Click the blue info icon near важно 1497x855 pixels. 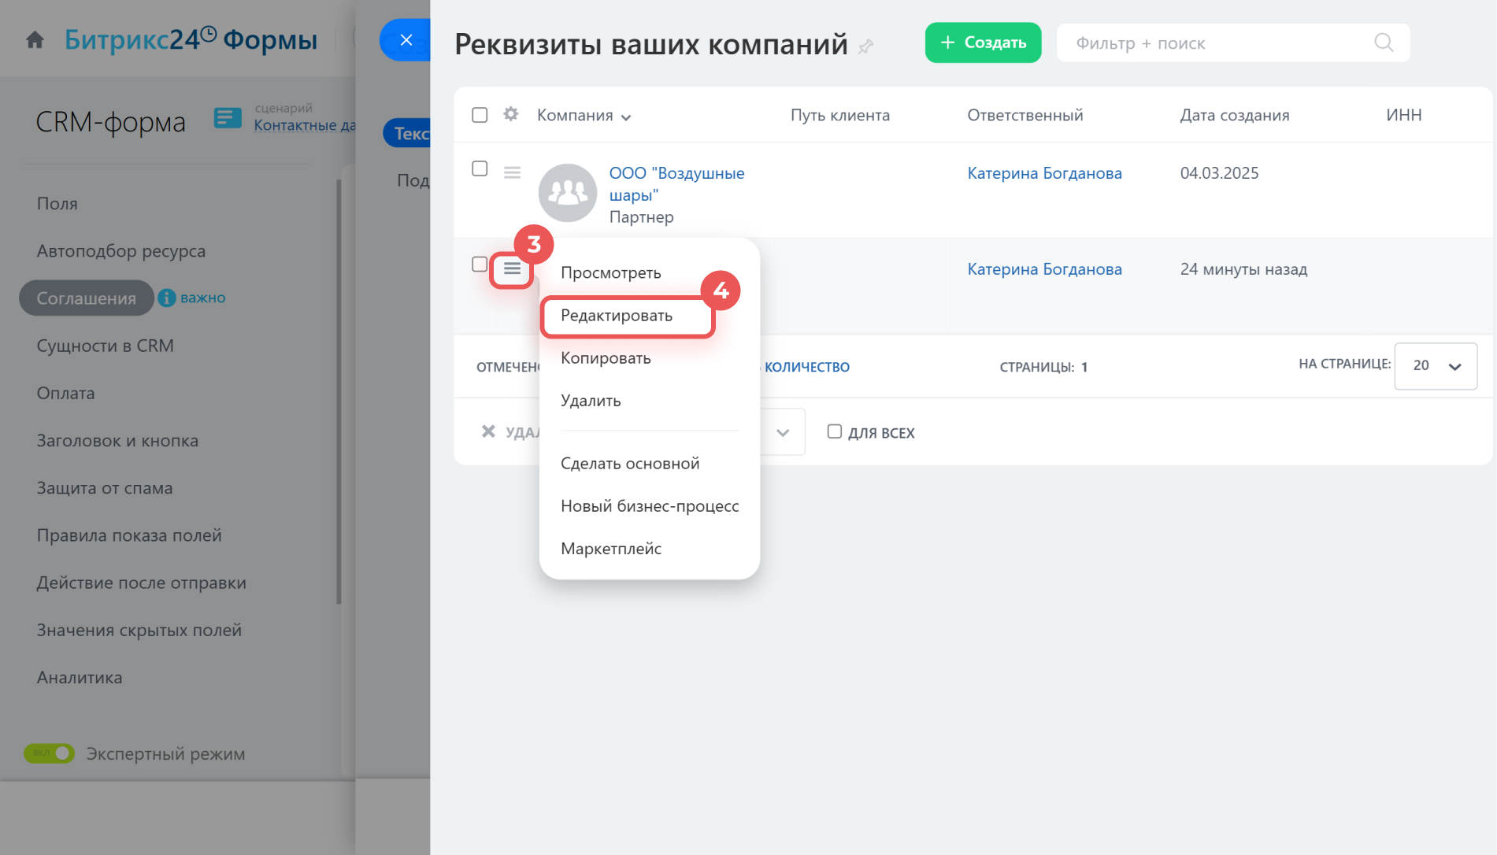click(166, 298)
